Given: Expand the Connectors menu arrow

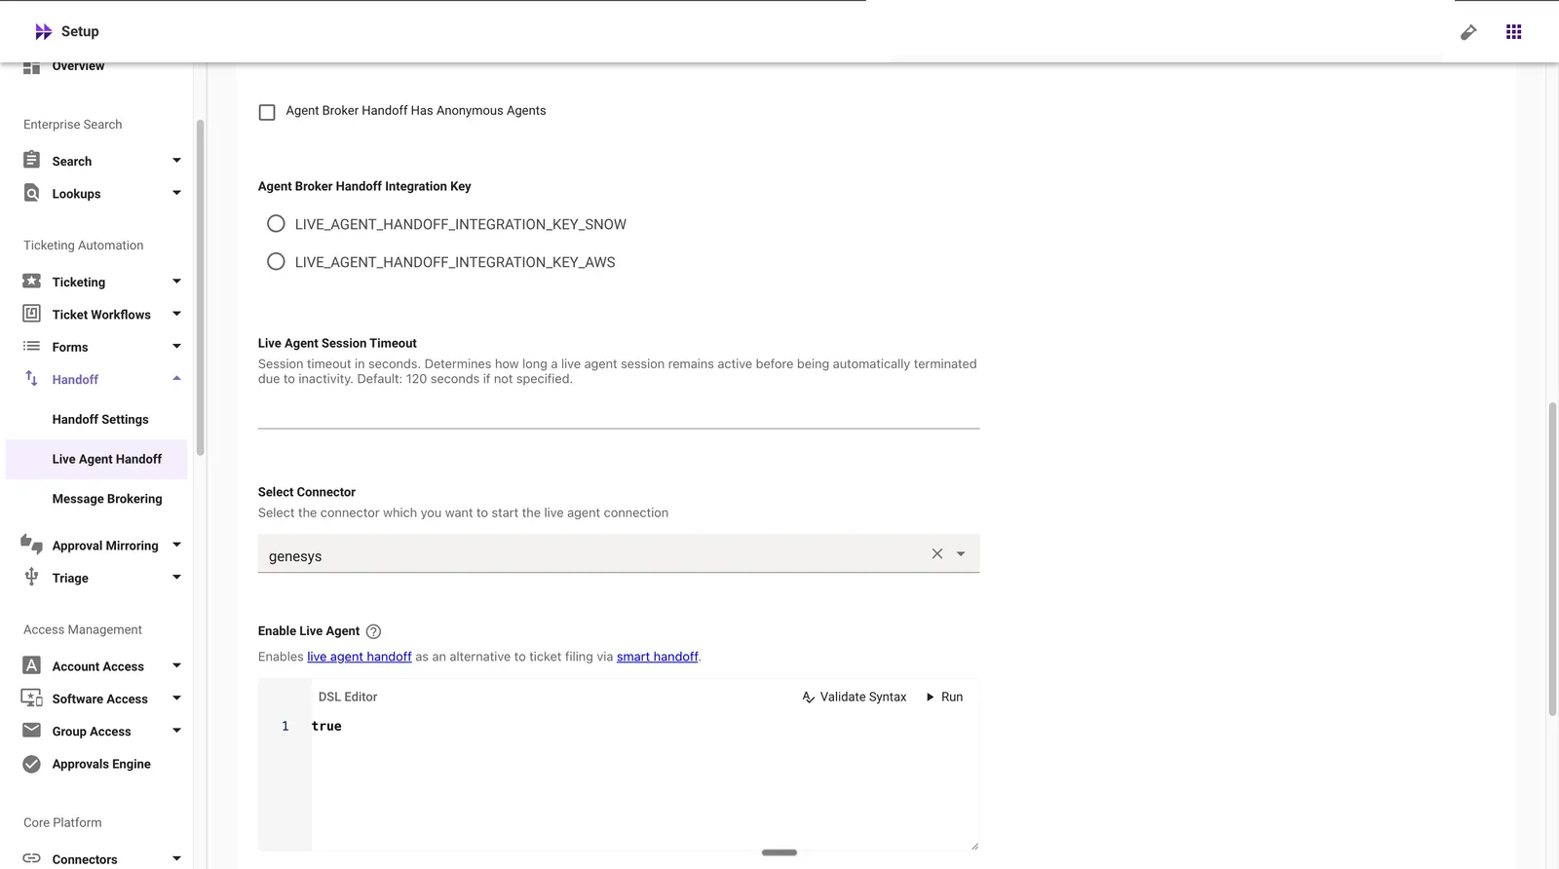Looking at the screenshot, I should pos(176,858).
